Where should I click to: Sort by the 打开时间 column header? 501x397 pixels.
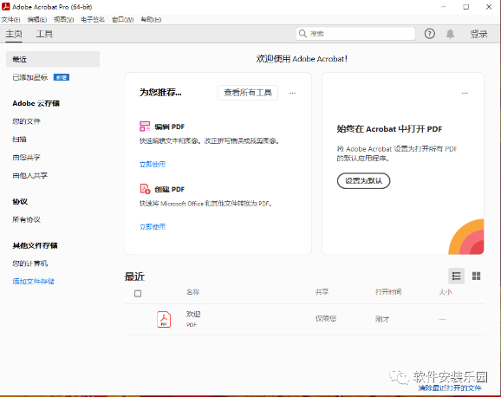point(388,292)
